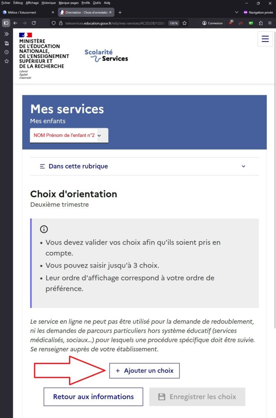276x418 pixels.
Task: Open the Historique menu
Action: click(49, 3)
